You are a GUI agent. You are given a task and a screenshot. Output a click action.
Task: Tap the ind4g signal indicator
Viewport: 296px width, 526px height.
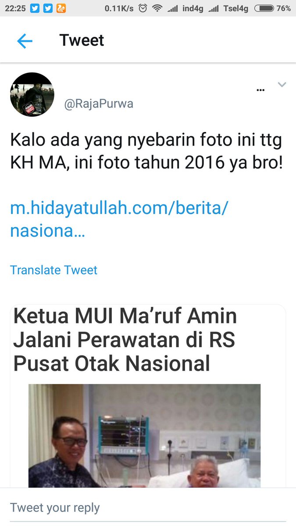pos(185,8)
